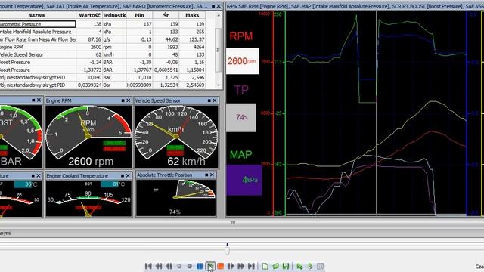484x272 pixels.
Task: Click the script PID value 0,040
Action: pos(95,77)
